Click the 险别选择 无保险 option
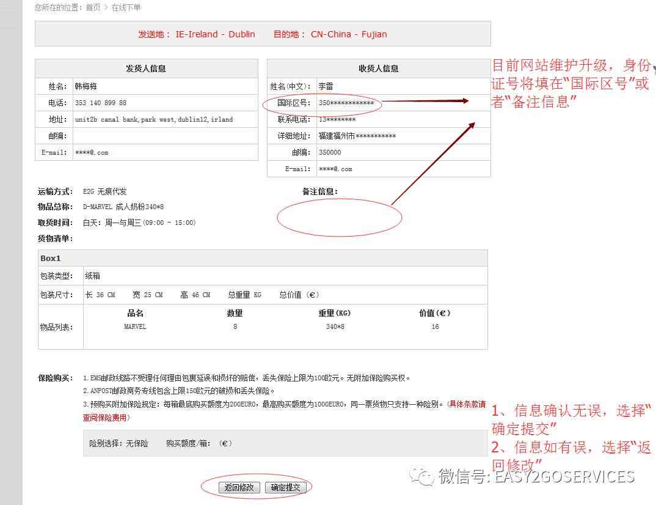This screenshot has height=505, width=656. point(118,443)
